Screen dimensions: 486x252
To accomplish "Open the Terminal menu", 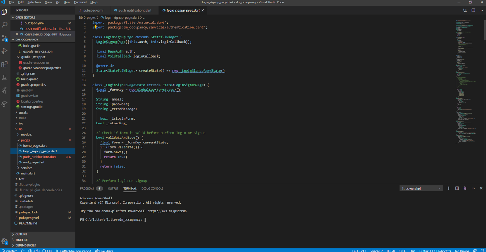I will point(80,2).
